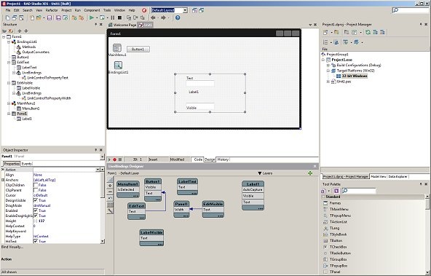Close the LiveBindings Designer panel
Viewport: 431px width, 276px height.
pyautogui.click(x=315, y=166)
